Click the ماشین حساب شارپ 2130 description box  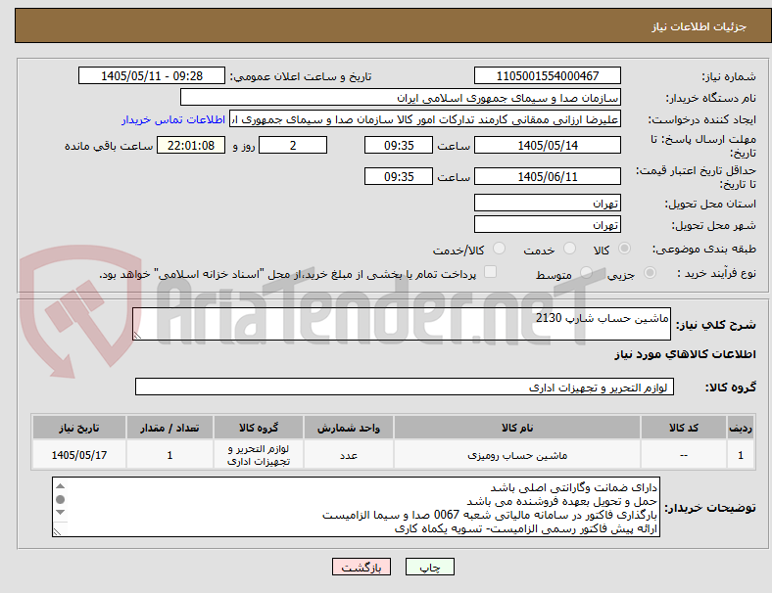(x=402, y=324)
